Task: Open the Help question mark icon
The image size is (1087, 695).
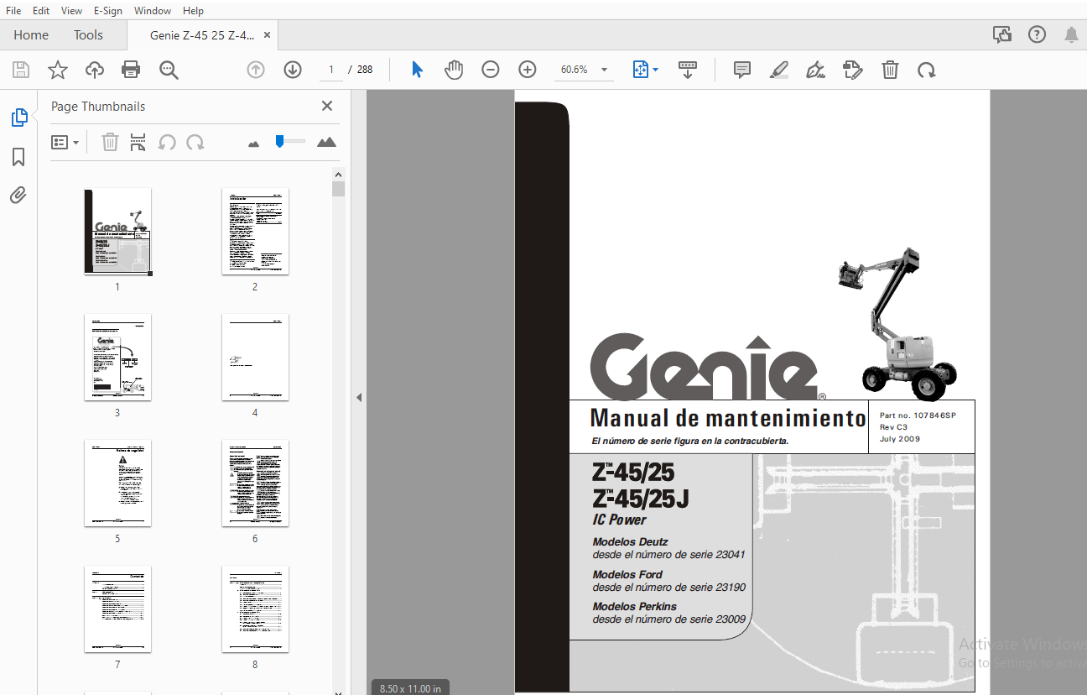Action: coord(1038,34)
